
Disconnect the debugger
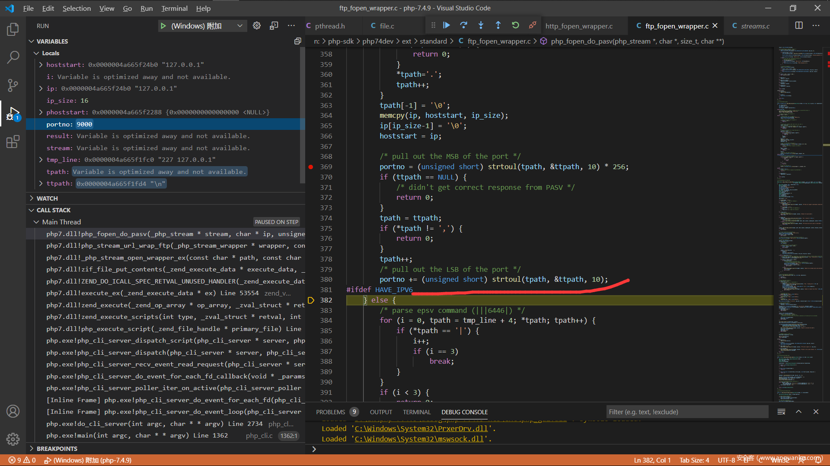coord(533,25)
